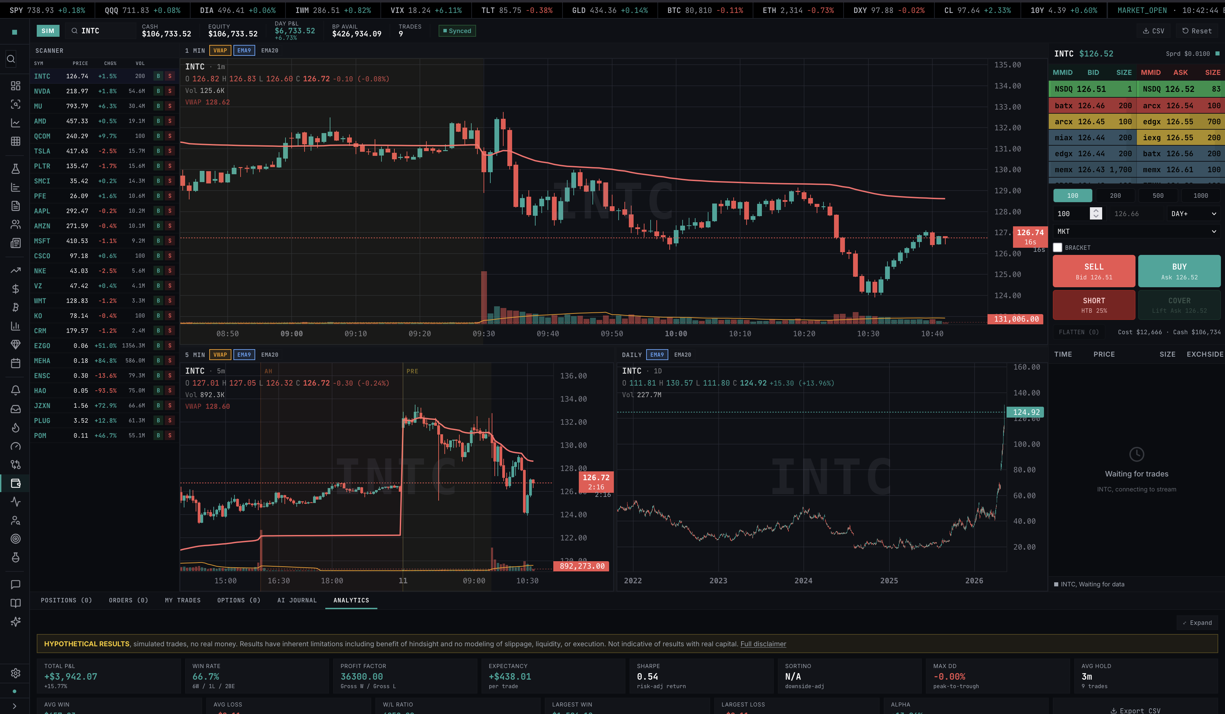Click the BUY Ask 126.52 button

(1179, 271)
